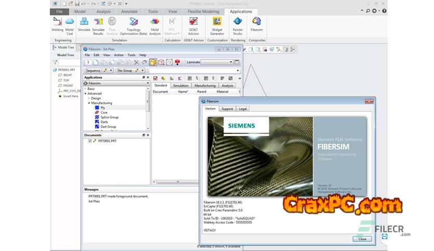Launch Fibersim from the Composites ribbon group
The width and height of the screenshot is (434, 251).
tap(256, 24)
